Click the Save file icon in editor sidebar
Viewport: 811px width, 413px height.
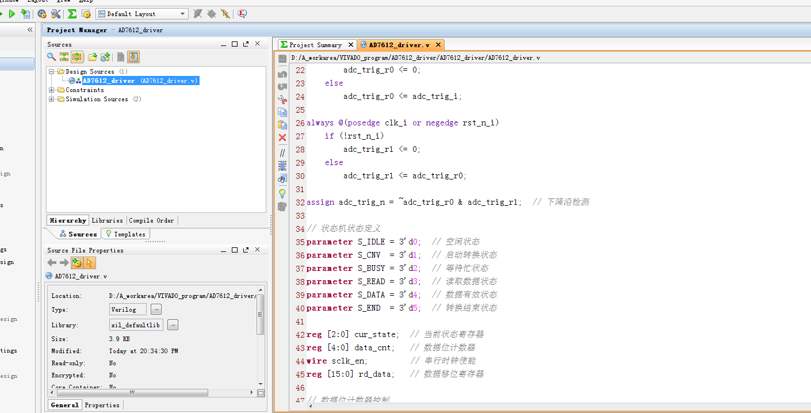[282, 59]
